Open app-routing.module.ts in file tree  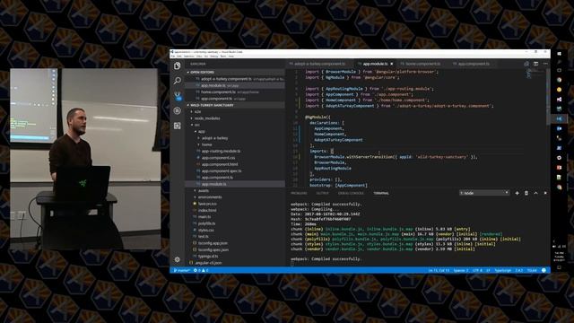click(221, 151)
